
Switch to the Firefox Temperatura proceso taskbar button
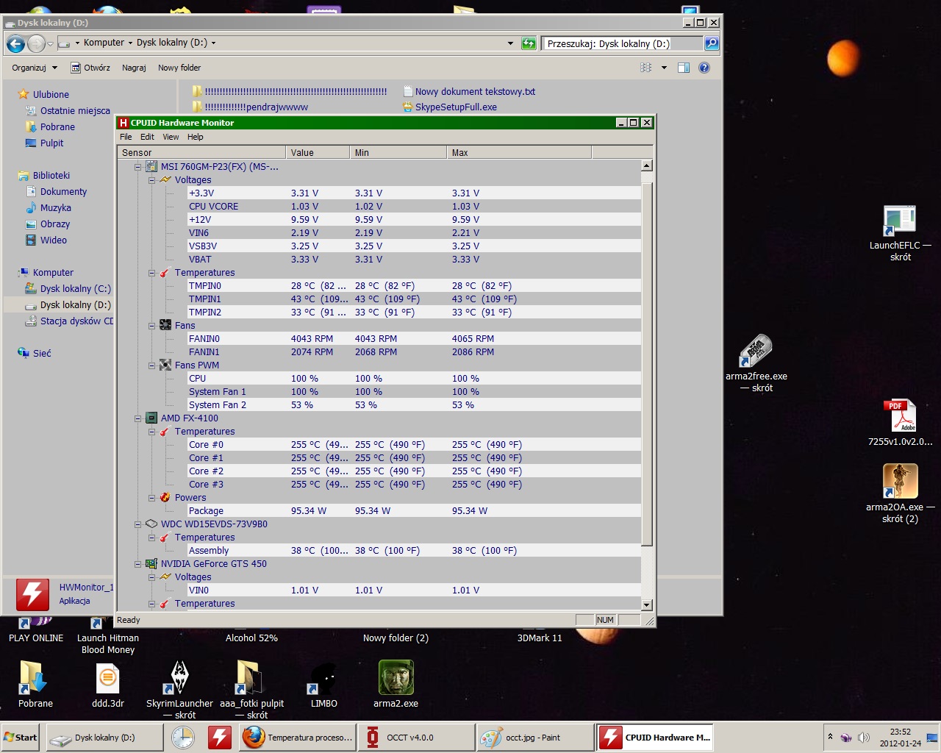[297, 738]
